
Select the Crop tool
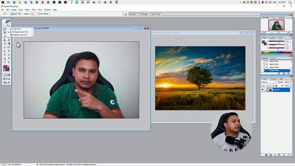point(5,33)
